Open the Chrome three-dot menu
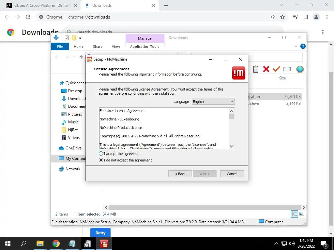The width and height of the screenshot is (334, 250). click(327, 17)
